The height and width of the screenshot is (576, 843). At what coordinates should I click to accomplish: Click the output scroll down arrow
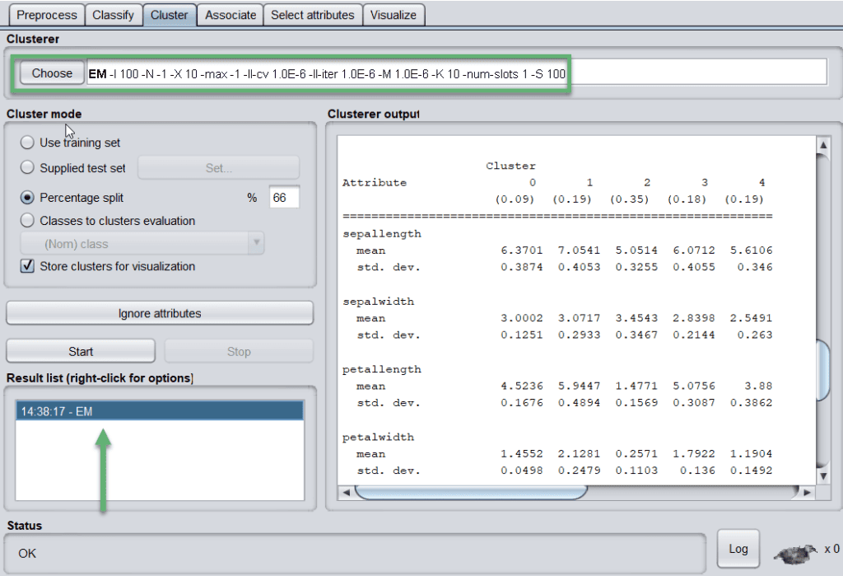822,475
